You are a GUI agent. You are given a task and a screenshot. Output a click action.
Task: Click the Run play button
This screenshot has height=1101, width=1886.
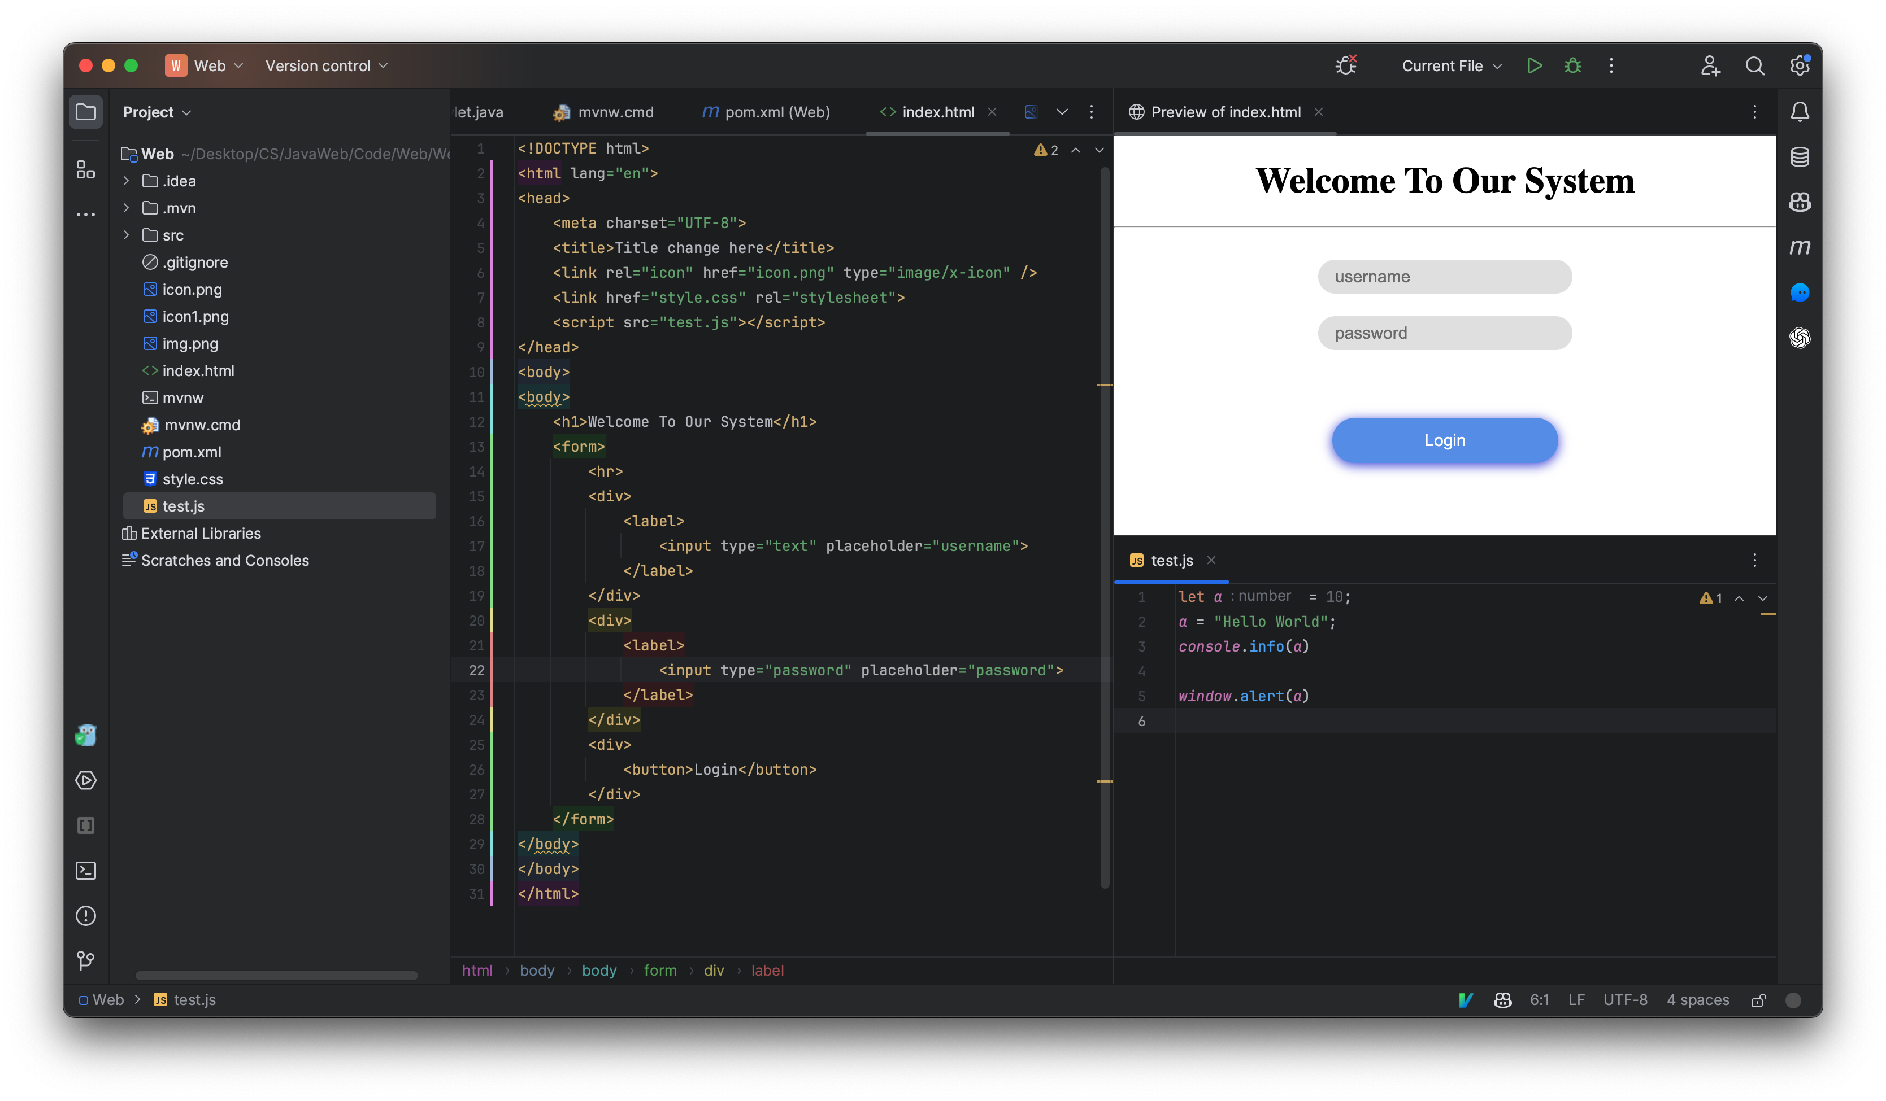click(1534, 66)
